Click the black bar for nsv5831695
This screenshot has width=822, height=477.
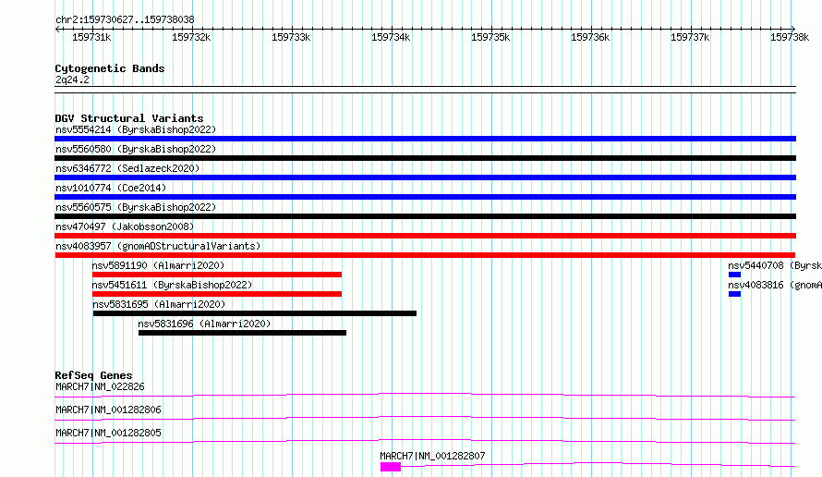tap(255, 313)
